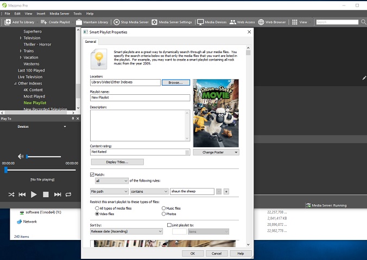The height and width of the screenshot is (260, 367).
Task: Toggle the Match checkbox
Action: [x=92, y=174]
